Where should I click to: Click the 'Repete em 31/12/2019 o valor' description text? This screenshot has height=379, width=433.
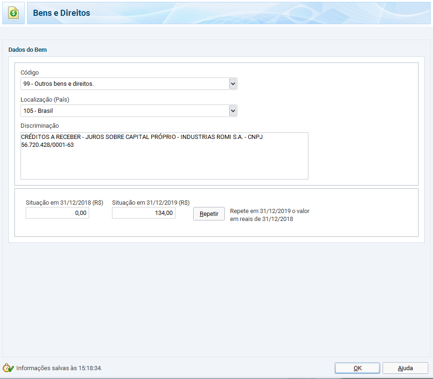click(x=270, y=211)
